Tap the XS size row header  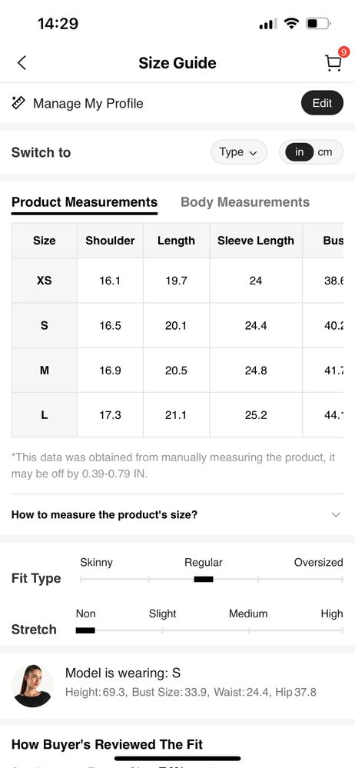coord(44,281)
